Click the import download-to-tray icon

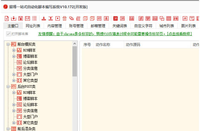14,19
